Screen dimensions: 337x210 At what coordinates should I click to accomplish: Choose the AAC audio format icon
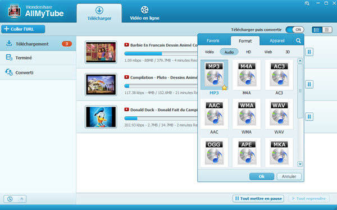tap(214, 114)
